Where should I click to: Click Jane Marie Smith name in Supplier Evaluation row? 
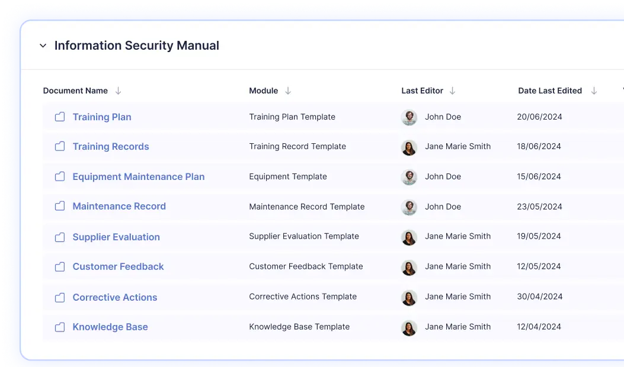[457, 236]
